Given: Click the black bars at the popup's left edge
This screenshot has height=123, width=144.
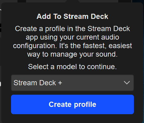Looking at the screenshot, I should (x=1, y=28).
